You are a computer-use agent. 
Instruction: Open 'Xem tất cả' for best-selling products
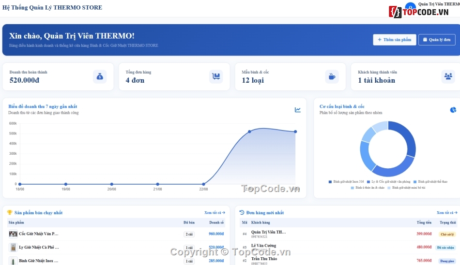click(215, 212)
